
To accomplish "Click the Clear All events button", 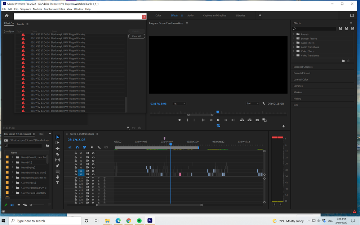I will pos(137,36).
